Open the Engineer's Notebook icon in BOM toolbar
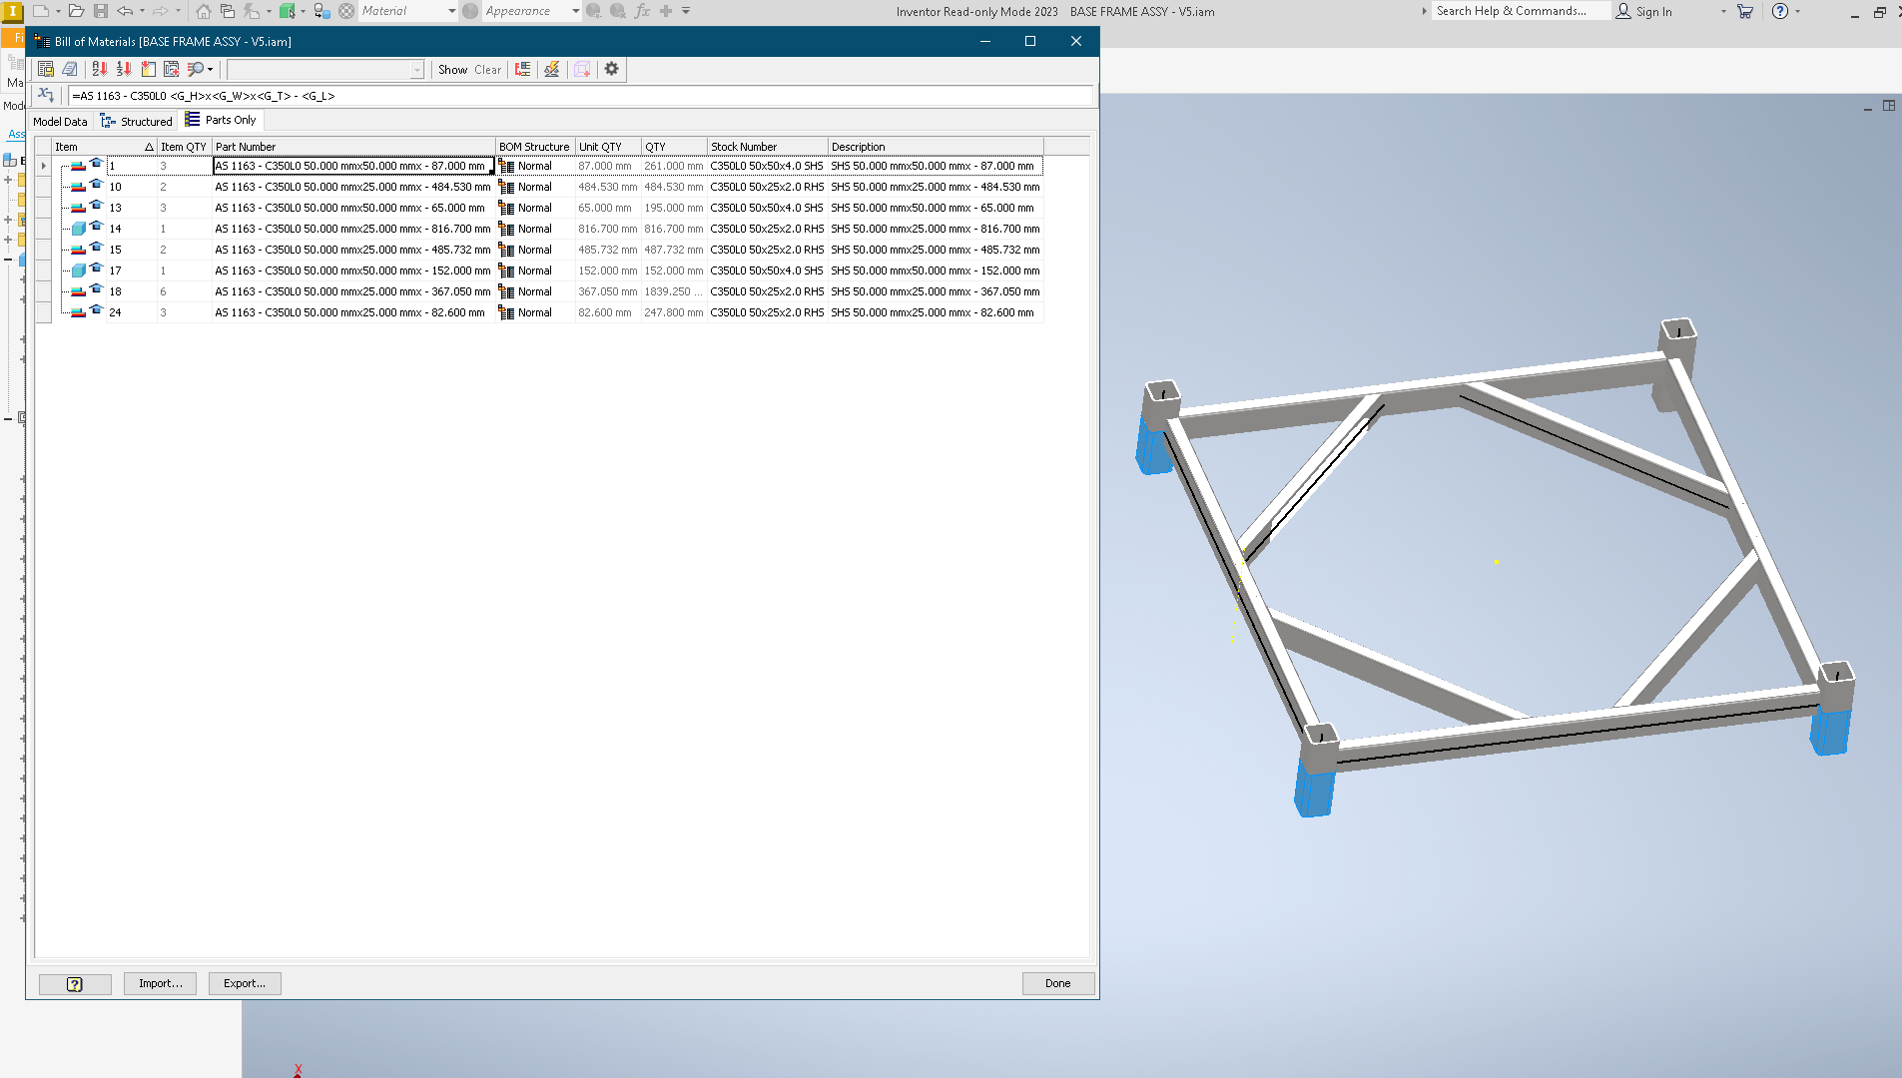 (x=70, y=69)
